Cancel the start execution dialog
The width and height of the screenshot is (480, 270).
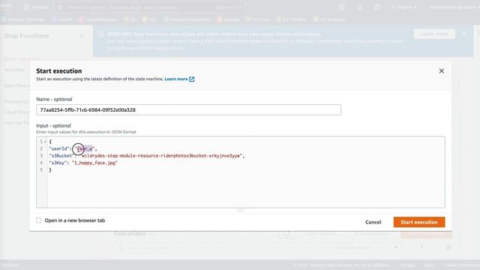pyautogui.click(x=373, y=222)
